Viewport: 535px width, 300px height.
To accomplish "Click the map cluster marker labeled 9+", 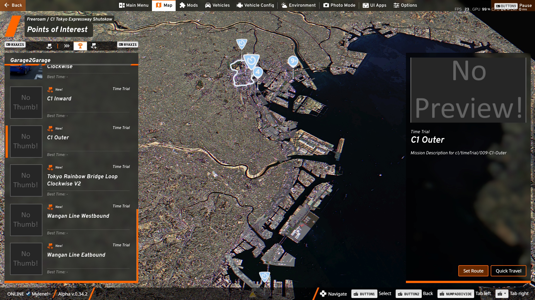I will pos(293,61).
